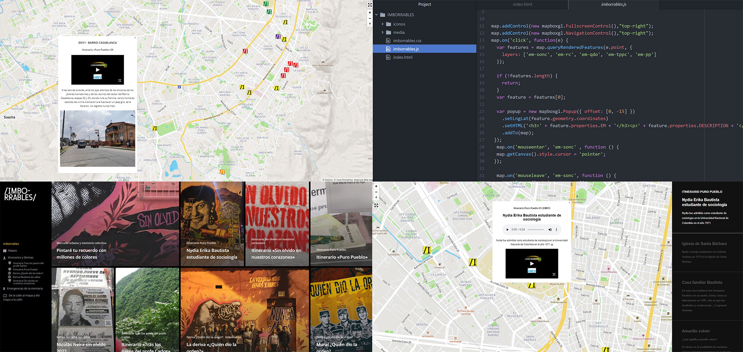This screenshot has width=743, height=352.
Task: Toggle fullscreen on the Puro Pueblo map
Action: (376, 206)
